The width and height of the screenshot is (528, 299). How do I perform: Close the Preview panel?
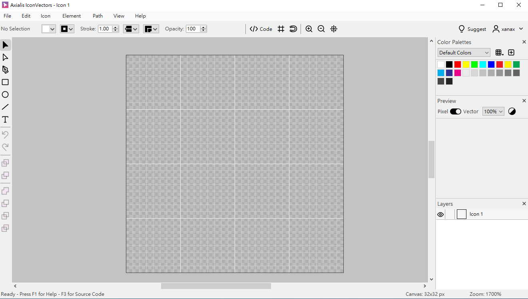click(524, 101)
